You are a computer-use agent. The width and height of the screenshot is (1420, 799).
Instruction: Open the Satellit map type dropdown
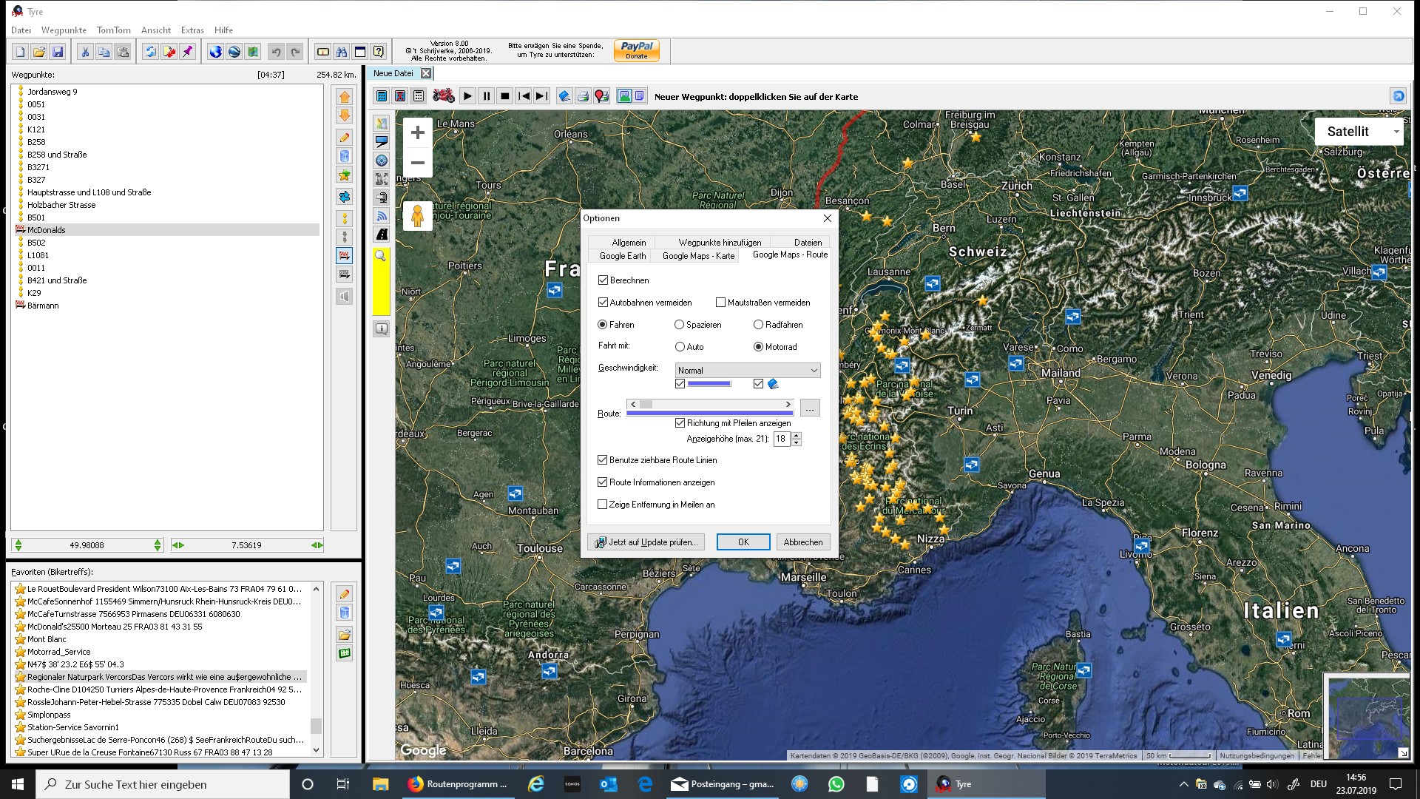(1359, 132)
